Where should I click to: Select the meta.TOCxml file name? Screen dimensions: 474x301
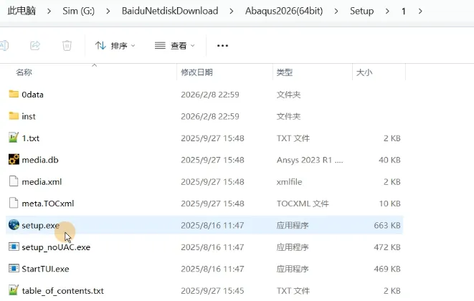tap(48, 204)
